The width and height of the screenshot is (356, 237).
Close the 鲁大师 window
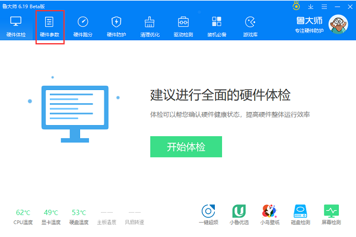pyautogui.click(x=350, y=7)
